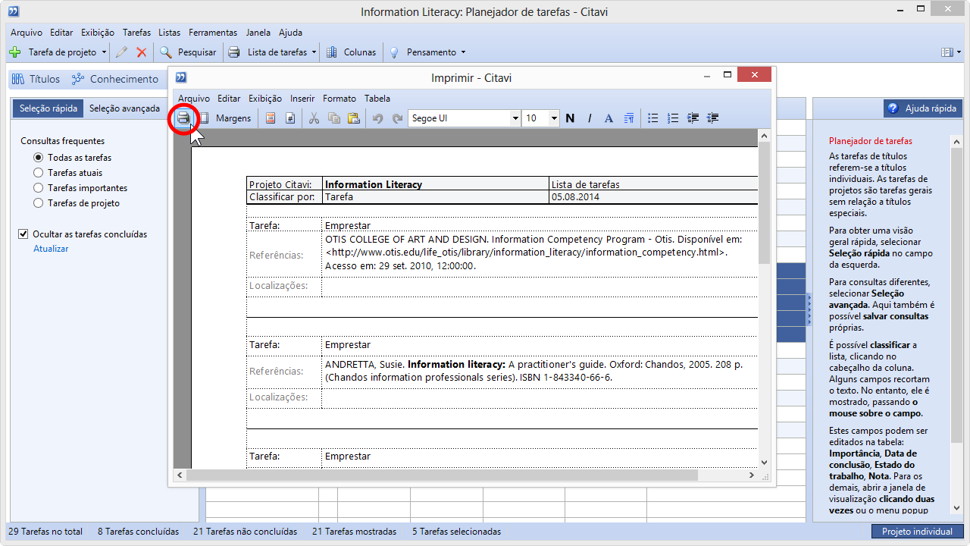Open the Inserir menu in Imprimir window
Viewport: 970px width, 546px height.
tap(302, 99)
